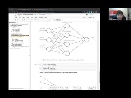Open the cell type dropdown in the toolbar
The height and width of the screenshot is (98, 131).
44,20
